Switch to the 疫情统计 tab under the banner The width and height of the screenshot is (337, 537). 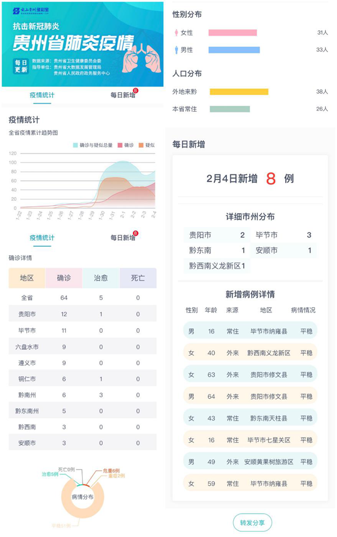[42, 95]
